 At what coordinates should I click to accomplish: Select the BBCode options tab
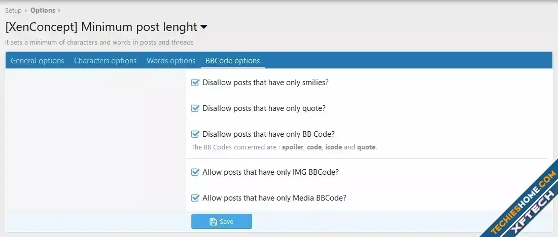point(232,61)
